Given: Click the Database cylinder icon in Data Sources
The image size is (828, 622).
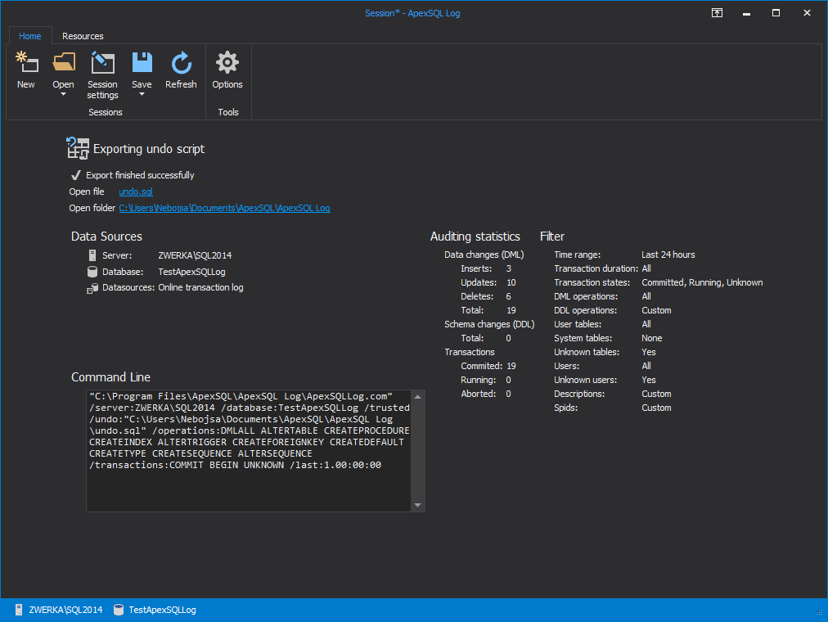Looking at the screenshot, I should coord(92,272).
